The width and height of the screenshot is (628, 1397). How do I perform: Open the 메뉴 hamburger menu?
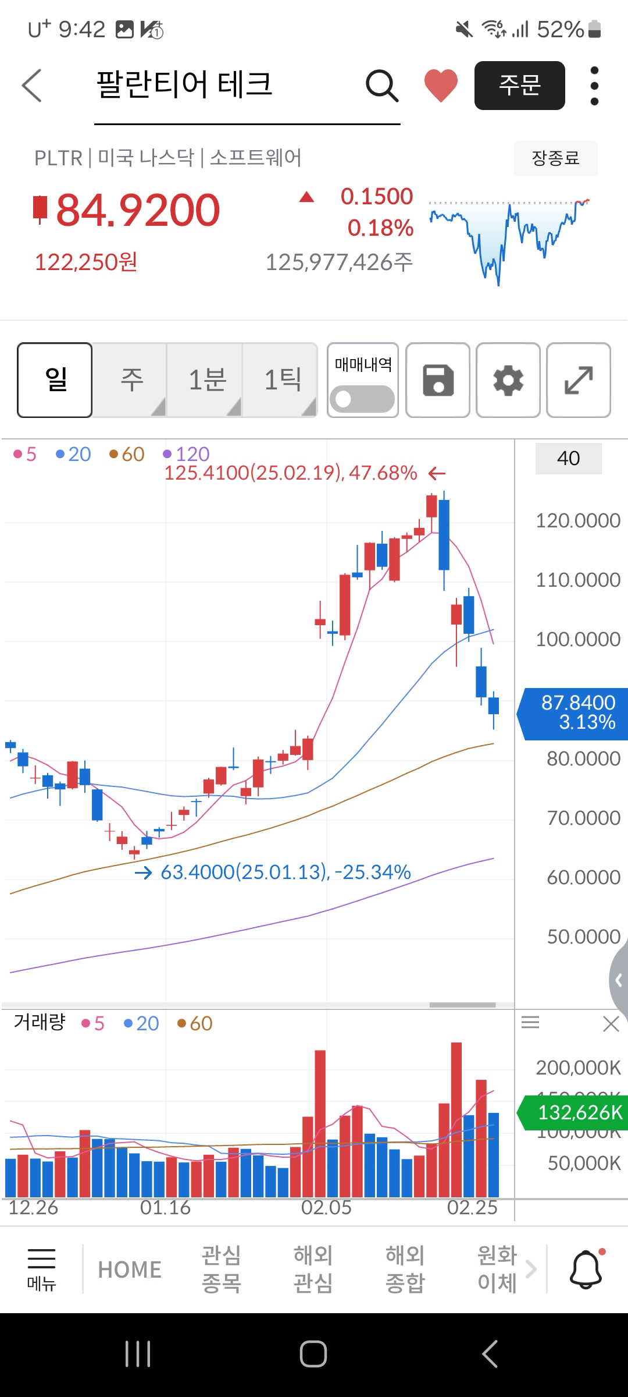coord(41,1270)
